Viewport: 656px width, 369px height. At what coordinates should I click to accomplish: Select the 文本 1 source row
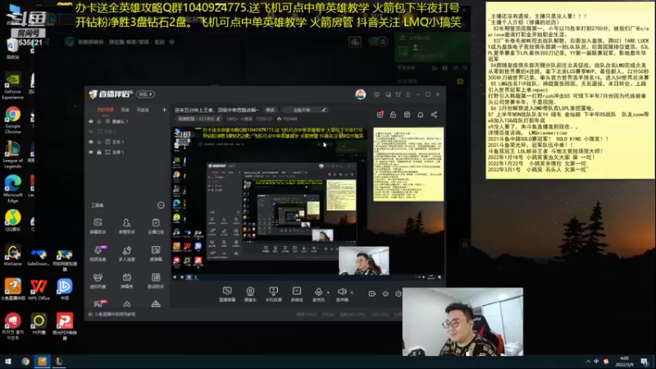pyautogui.click(x=127, y=142)
